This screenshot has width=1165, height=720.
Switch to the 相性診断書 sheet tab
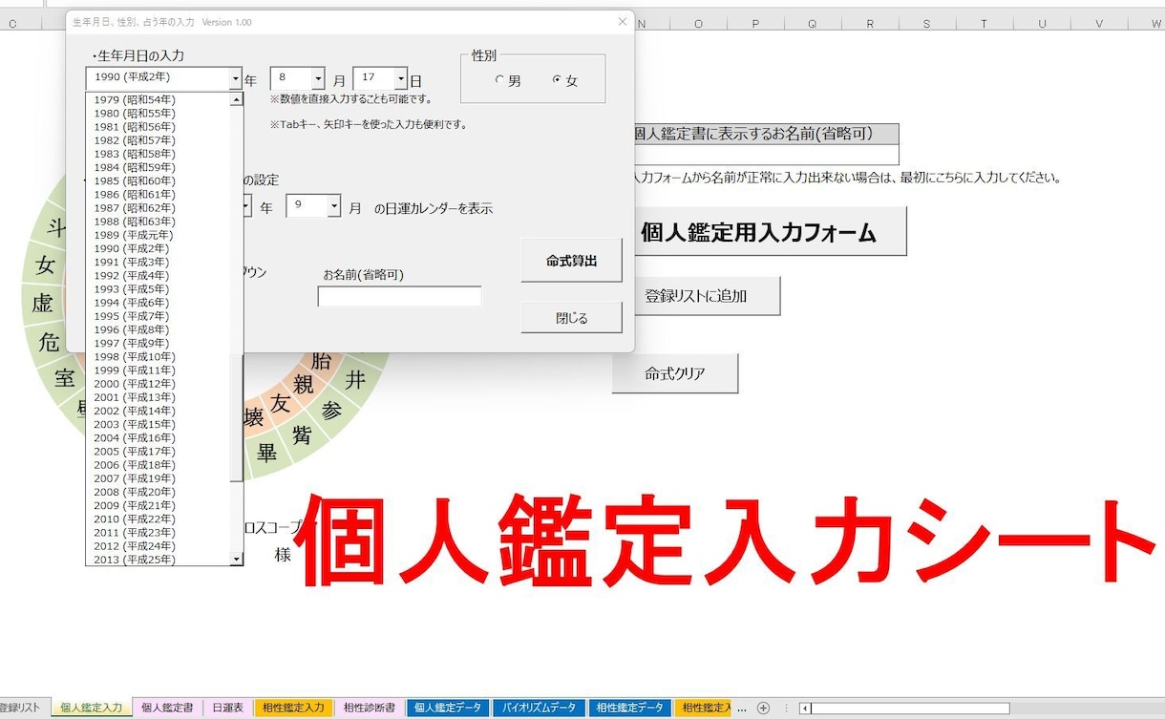pos(370,708)
